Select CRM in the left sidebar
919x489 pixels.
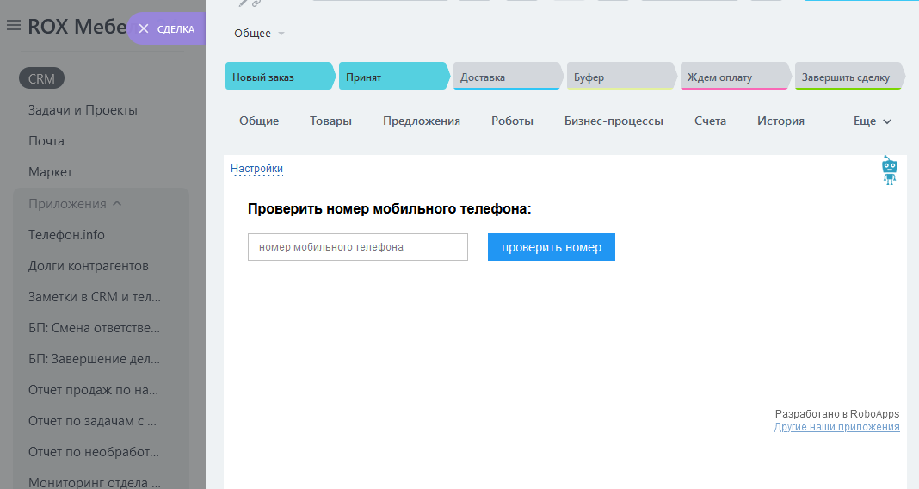(41, 78)
